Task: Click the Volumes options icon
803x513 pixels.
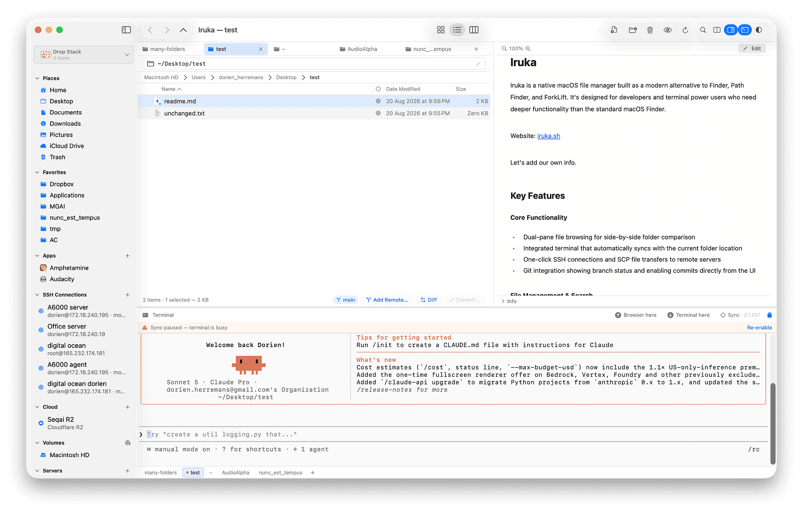Action: 128,443
